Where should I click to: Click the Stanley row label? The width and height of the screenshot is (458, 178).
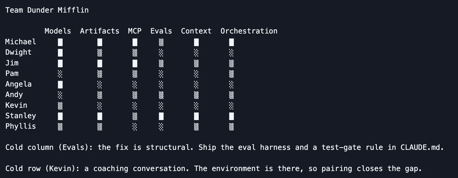[x=21, y=116]
